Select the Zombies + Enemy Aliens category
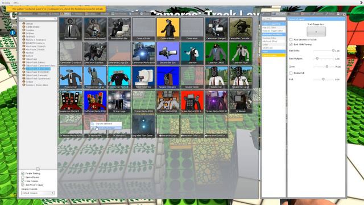This screenshot has width=364, height=205. pos(37,85)
